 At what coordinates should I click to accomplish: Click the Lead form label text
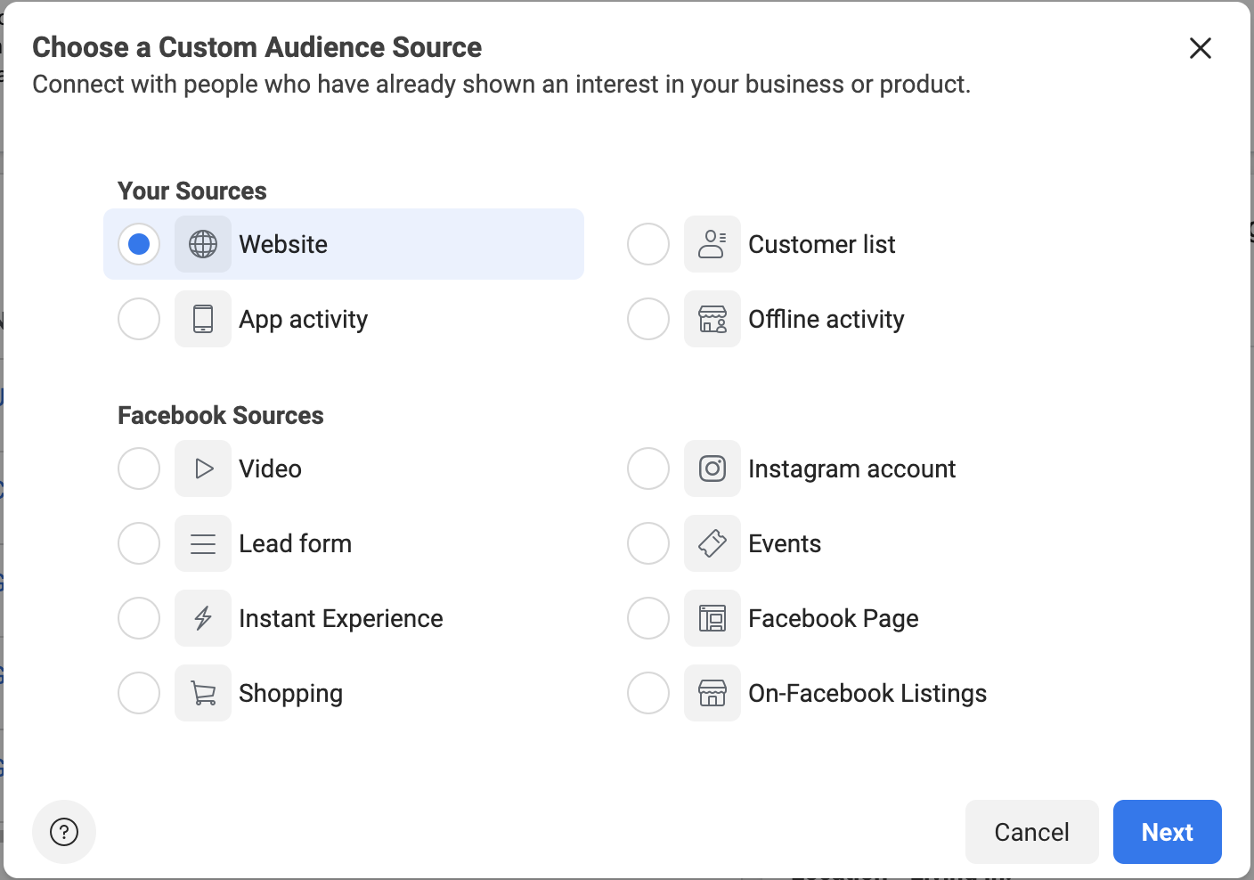coord(296,543)
